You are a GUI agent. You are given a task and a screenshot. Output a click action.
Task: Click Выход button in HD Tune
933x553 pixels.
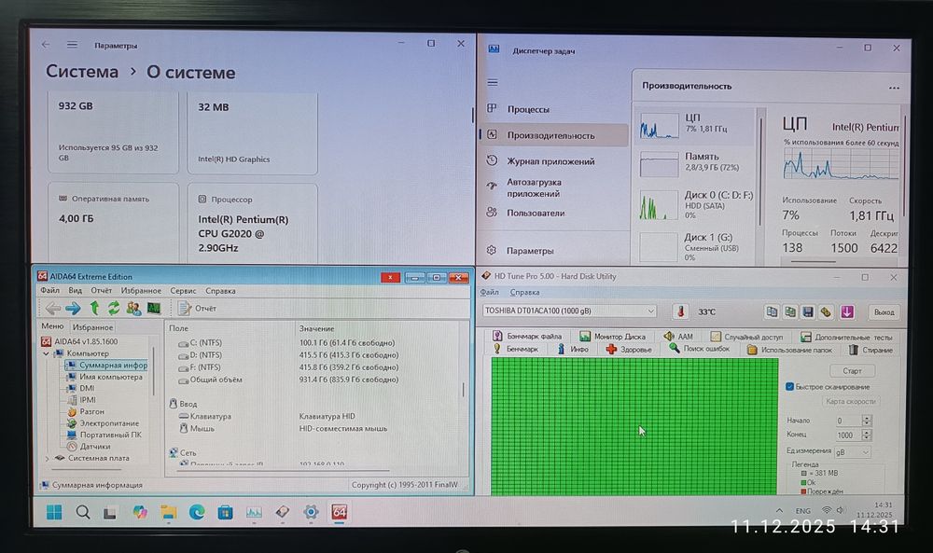click(884, 311)
